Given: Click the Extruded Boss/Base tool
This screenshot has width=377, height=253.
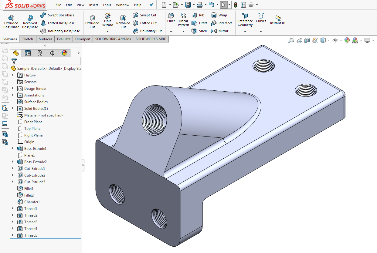Looking at the screenshot, I should pyautogui.click(x=11, y=22).
